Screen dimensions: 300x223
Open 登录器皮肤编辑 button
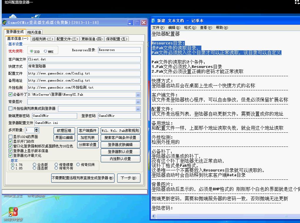click(x=120, y=145)
